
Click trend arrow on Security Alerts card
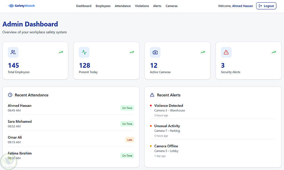[274, 52]
